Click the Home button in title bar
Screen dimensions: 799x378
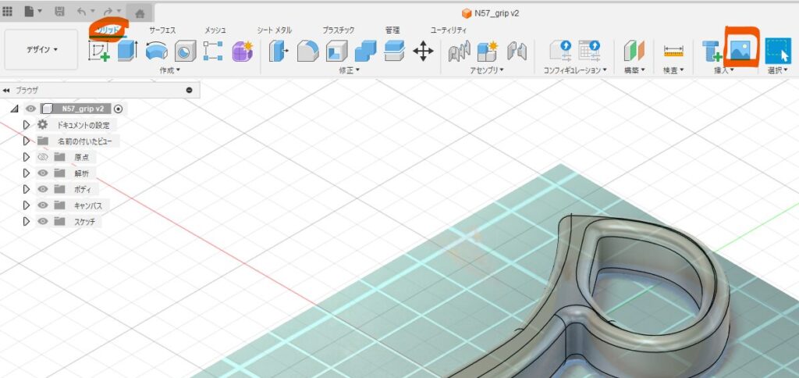(140, 12)
